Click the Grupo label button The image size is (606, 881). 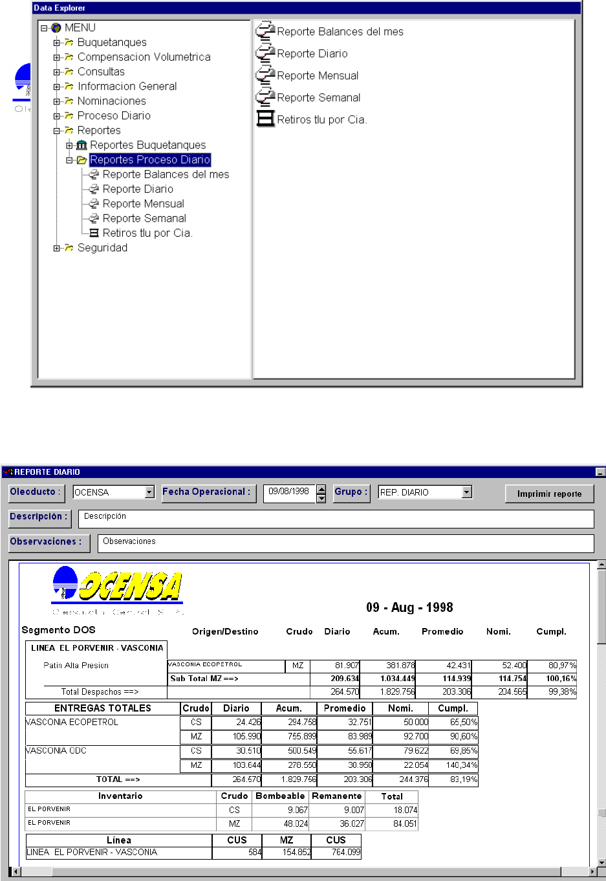[x=351, y=492]
